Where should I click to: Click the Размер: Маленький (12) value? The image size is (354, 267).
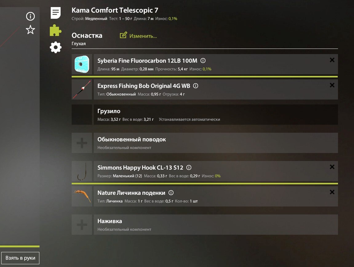pyautogui.click(x=120, y=176)
